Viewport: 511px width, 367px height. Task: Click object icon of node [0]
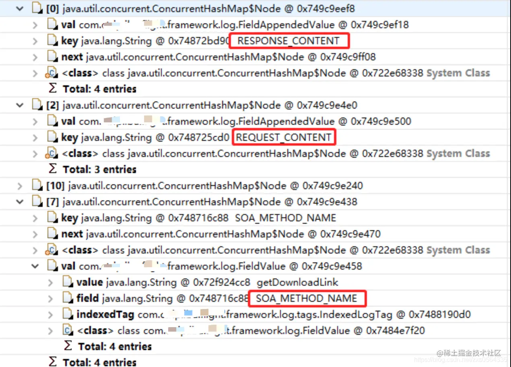[x=37, y=8]
